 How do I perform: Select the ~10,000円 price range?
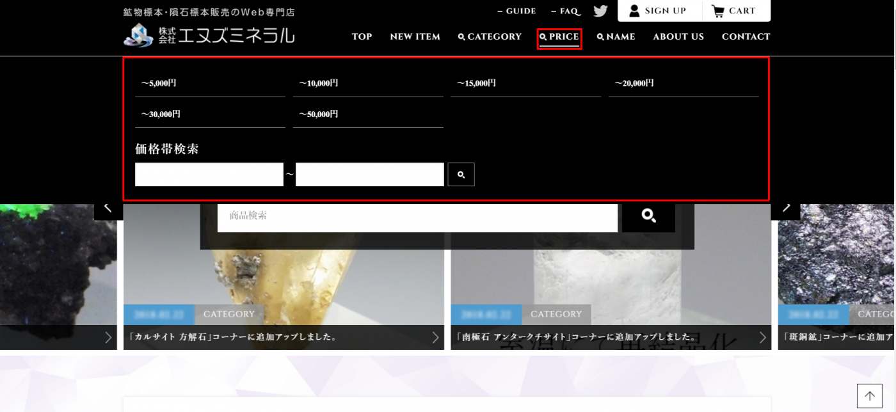click(368, 83)
